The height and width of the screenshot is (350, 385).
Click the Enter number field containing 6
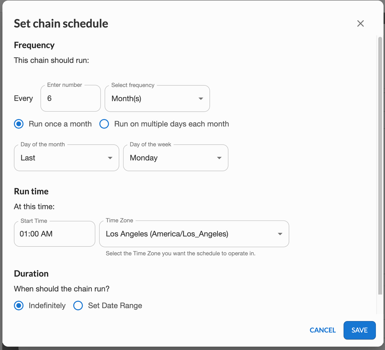coord(70,98)
